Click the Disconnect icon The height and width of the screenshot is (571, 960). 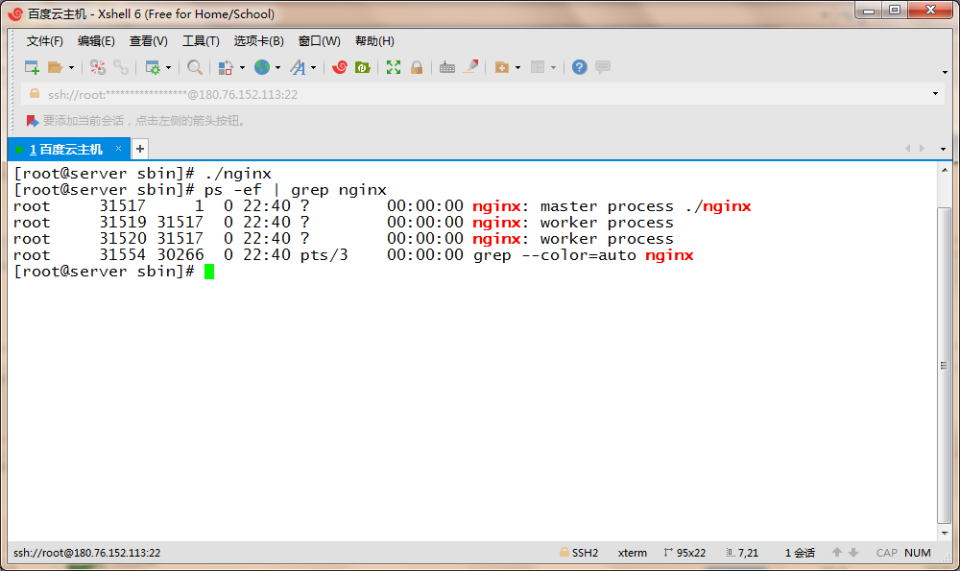coord(97,67)
